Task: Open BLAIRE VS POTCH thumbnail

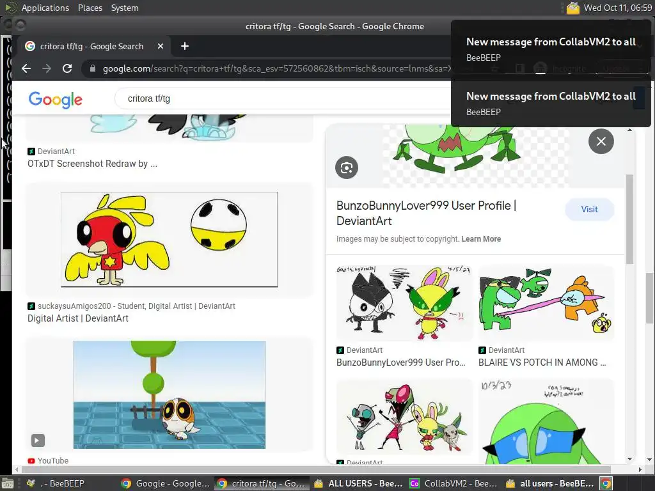Action: click(546, 302)
